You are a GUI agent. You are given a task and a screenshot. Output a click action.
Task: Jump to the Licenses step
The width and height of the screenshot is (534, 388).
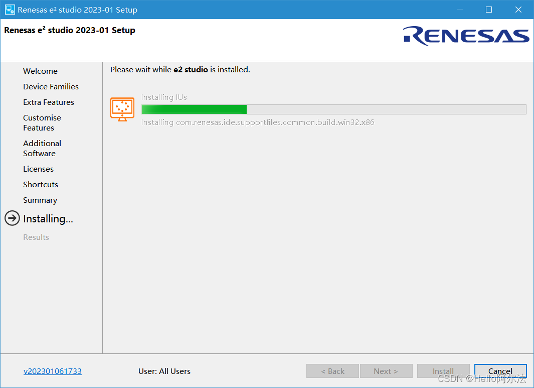(x=38, y=169)
